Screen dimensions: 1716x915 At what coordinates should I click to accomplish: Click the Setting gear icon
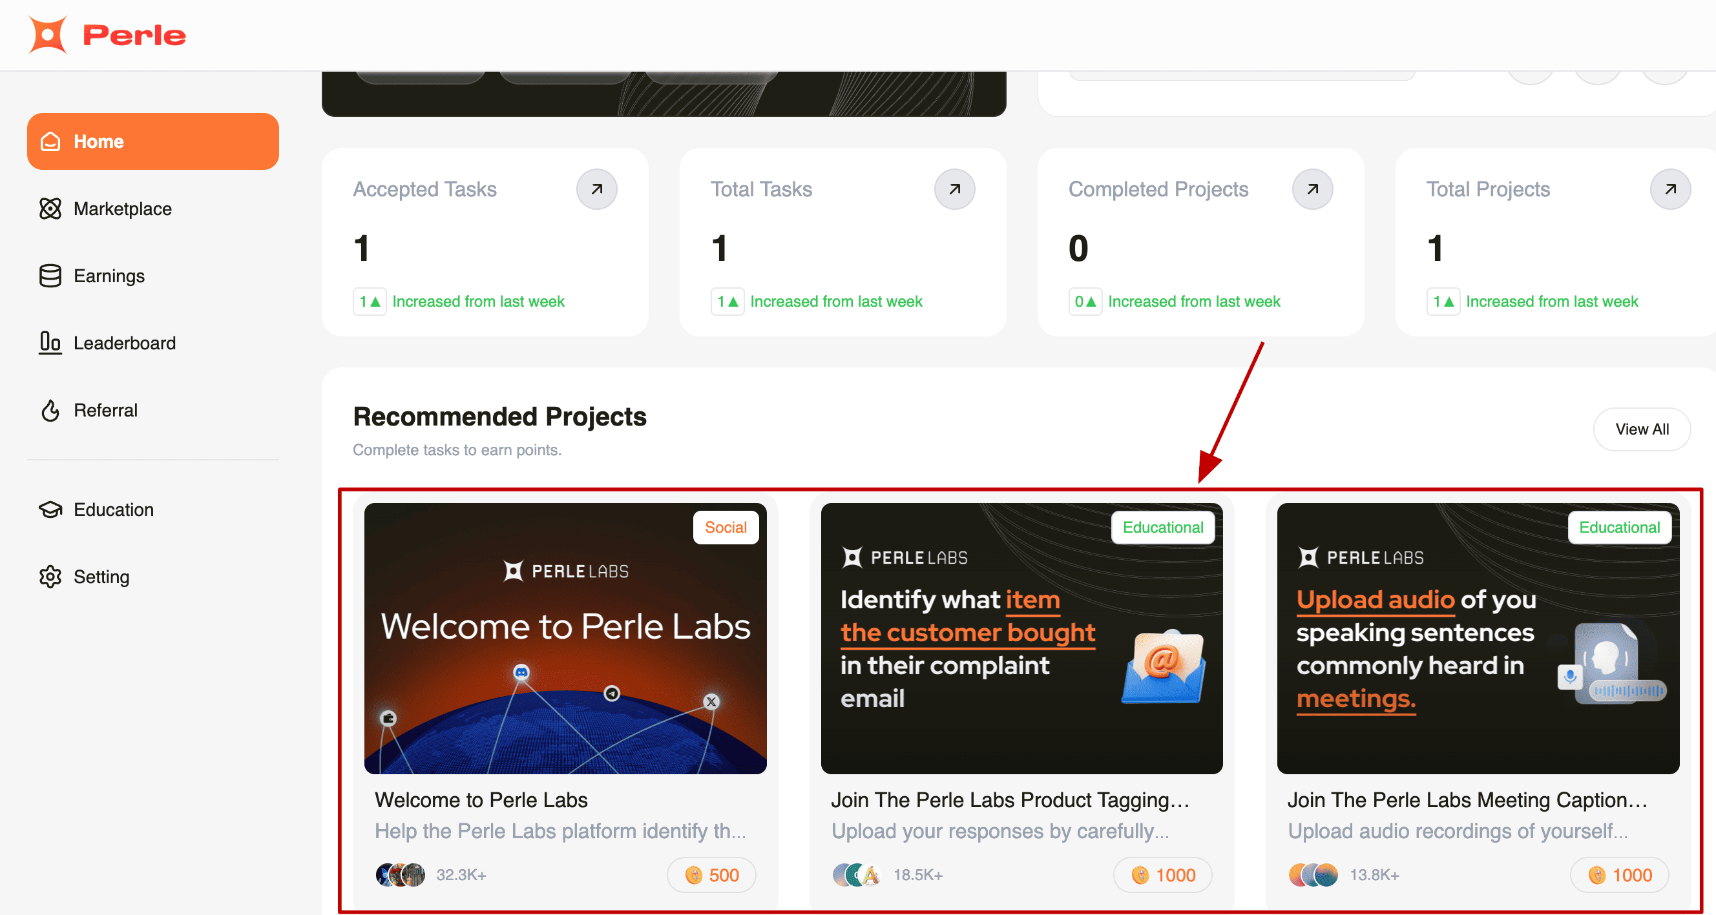click(x=50, y=577)
